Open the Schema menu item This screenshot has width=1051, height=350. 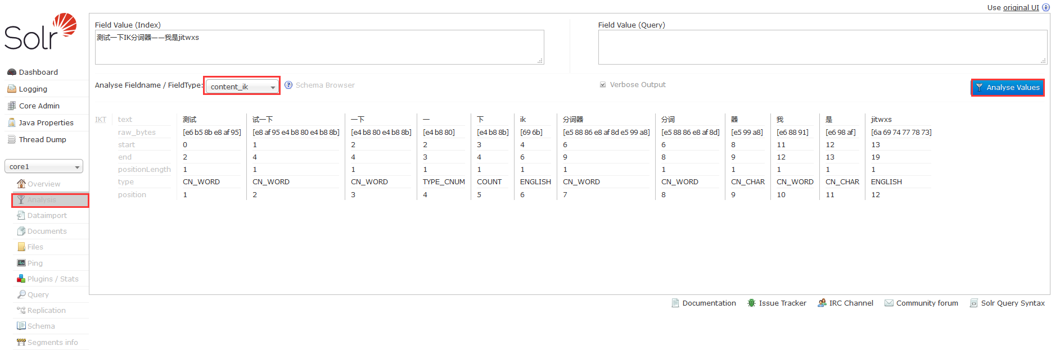click(41, 326)
